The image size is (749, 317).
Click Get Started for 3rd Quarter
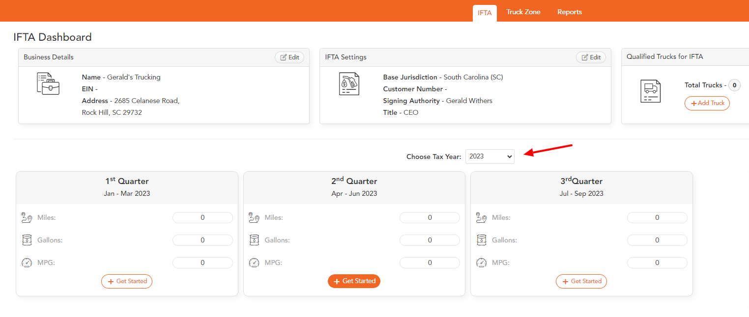581,281
